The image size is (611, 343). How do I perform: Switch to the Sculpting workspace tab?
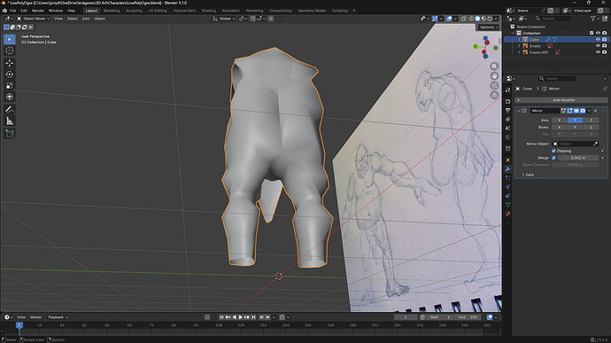click(x=134, y=11)
